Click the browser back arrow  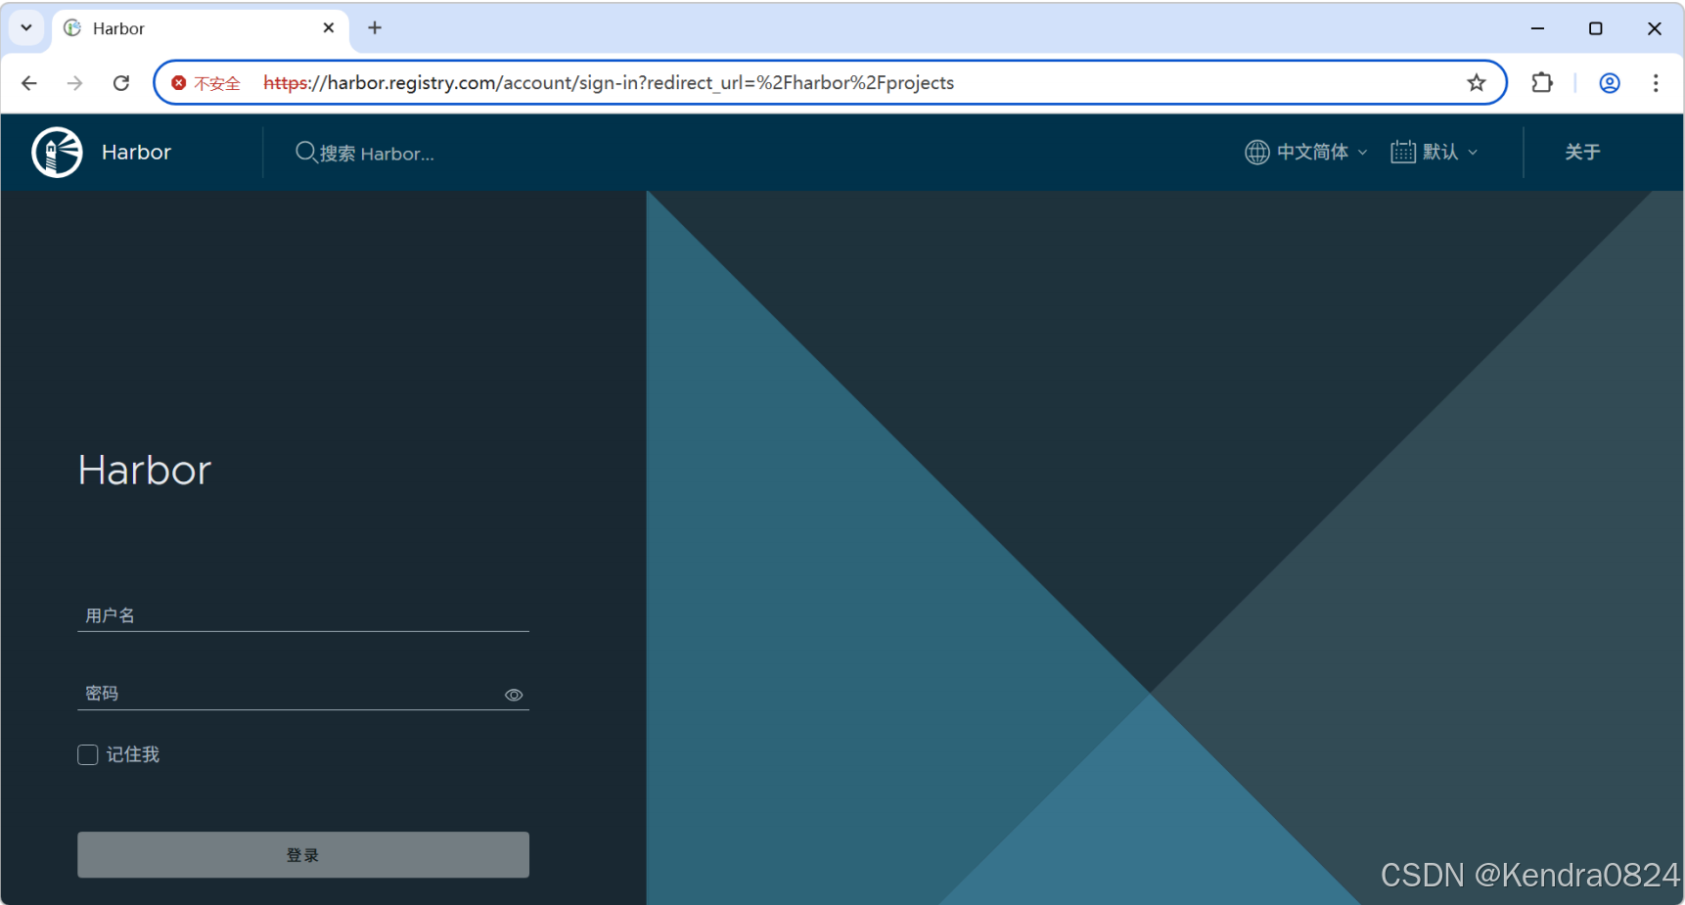click(29, 83)
